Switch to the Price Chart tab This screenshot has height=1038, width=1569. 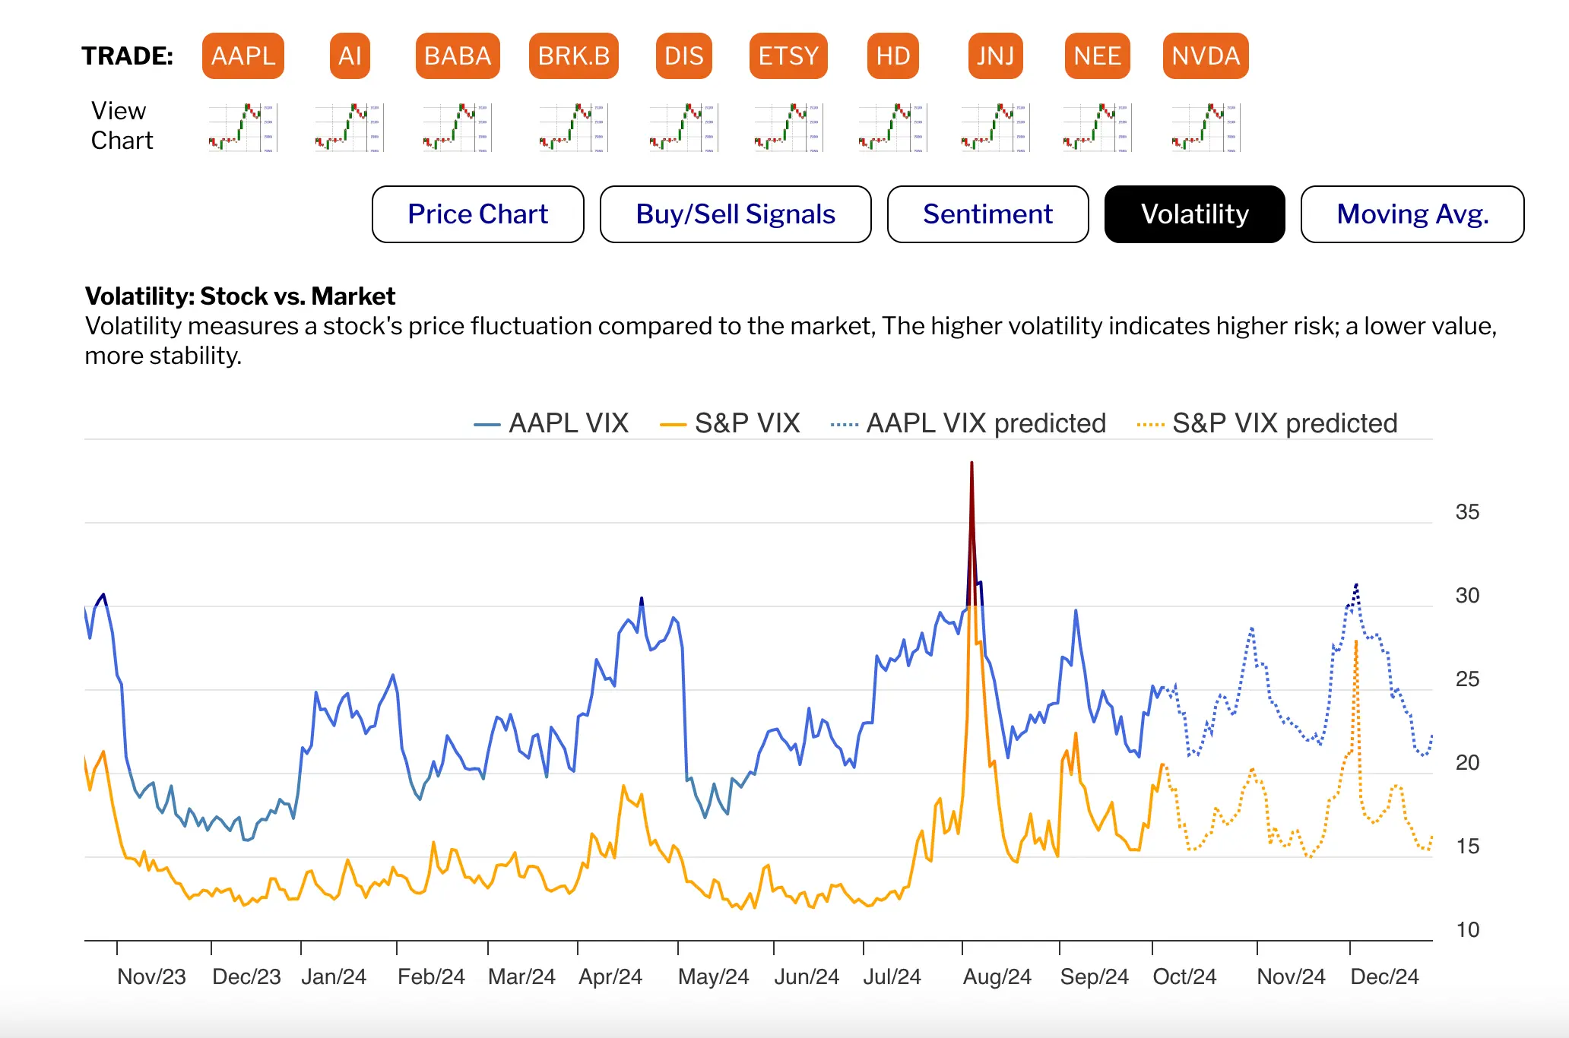click(x=478, y=214)
